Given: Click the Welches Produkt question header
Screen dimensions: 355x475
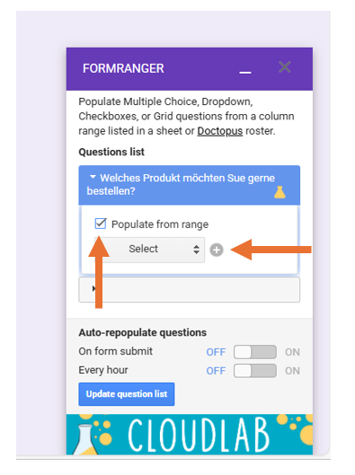Looking at the screenshot, I should click(x=189, y=185).
